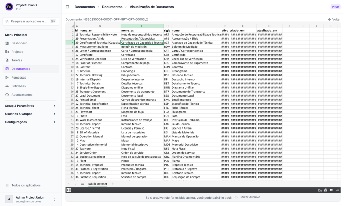The width and height of the screenshot is (344, 206).
Task: Click the Todos os aplicativos grid icon
Action: tap(7, 185)
